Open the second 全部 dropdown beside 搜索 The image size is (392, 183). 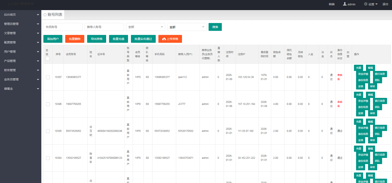click(187, 27)
